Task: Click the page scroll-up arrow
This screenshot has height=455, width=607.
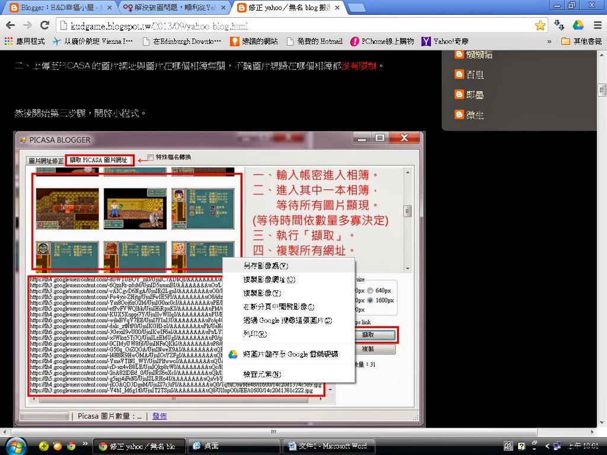Action: pos(602,55)
